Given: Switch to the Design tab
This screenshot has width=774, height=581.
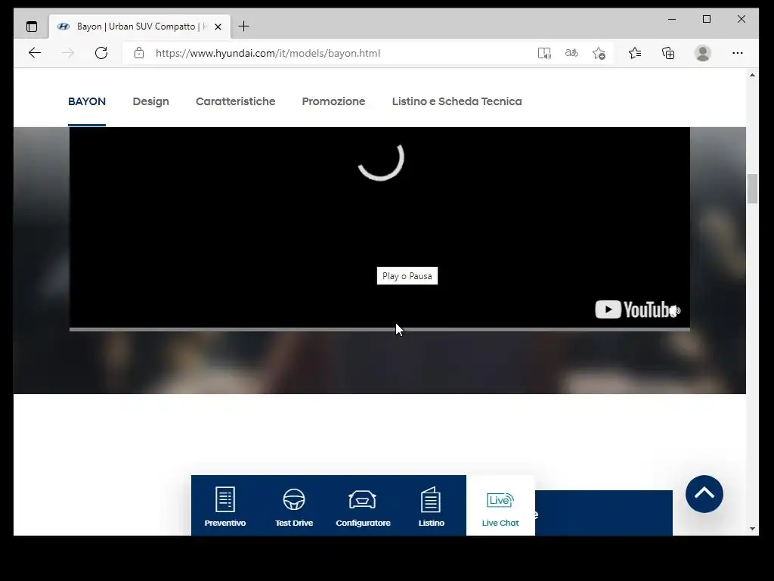Looking at the screenshot, I should coord(150,101).
